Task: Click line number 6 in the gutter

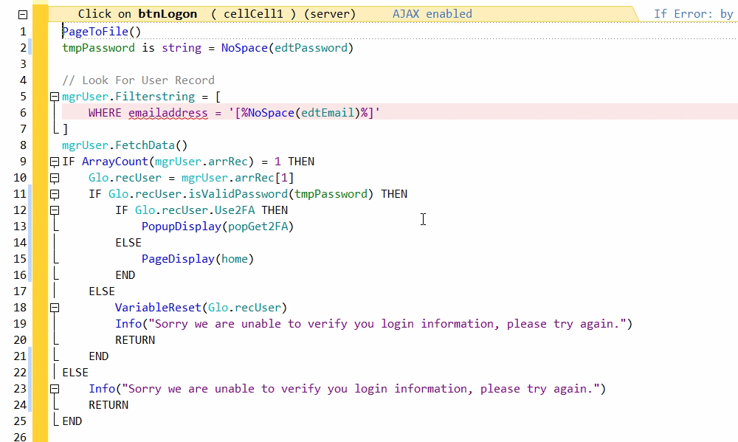Action: coord(23,113)
